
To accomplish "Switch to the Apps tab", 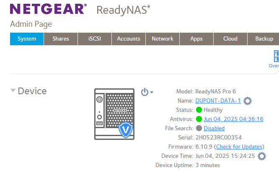I will 196,39.
